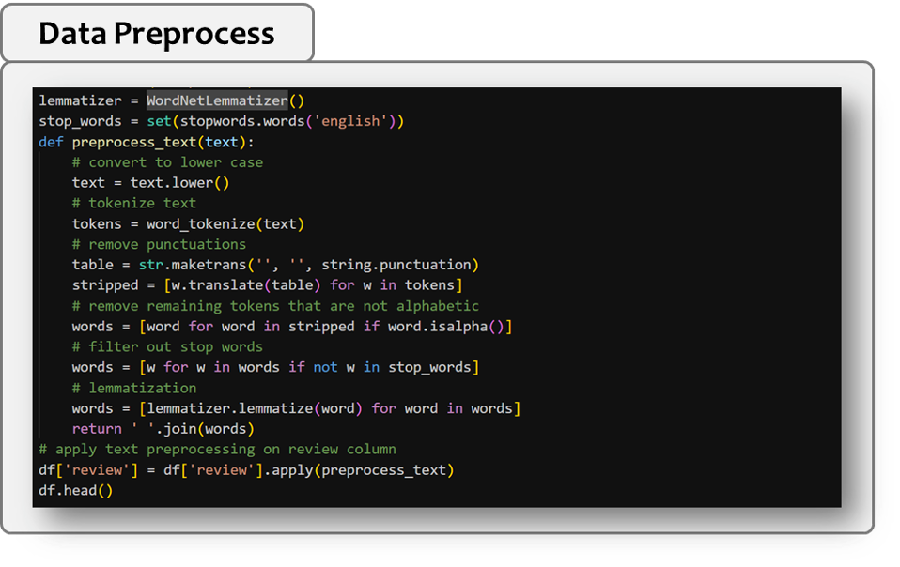This screenshot has width=900, height=567.
Task: Click the highlighted WordNetLemmatizer text
Action: pos(217,100)
